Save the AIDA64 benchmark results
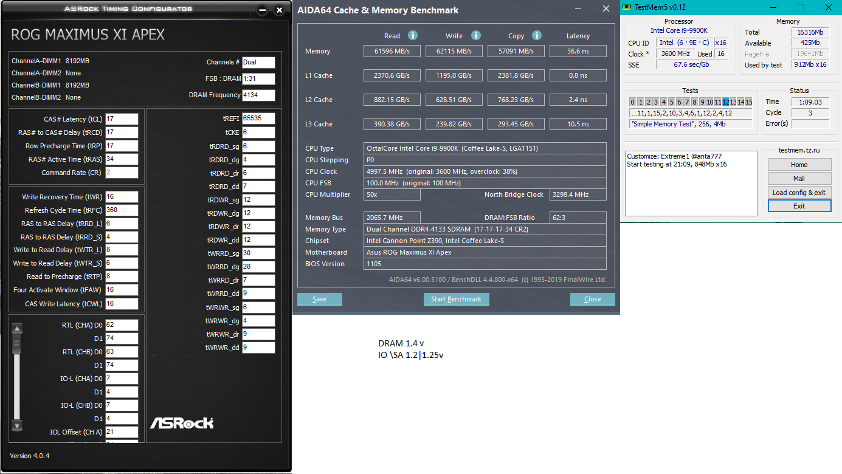The width and height of the screenshot is (842, 474). (320, 299)
